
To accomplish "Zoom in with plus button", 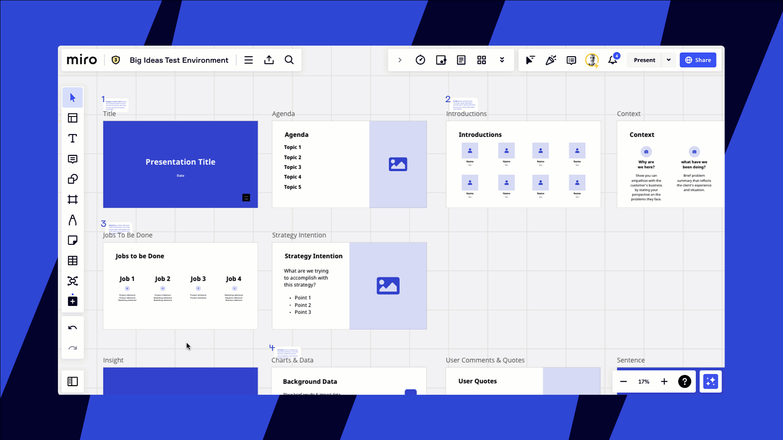I will 664,381.
